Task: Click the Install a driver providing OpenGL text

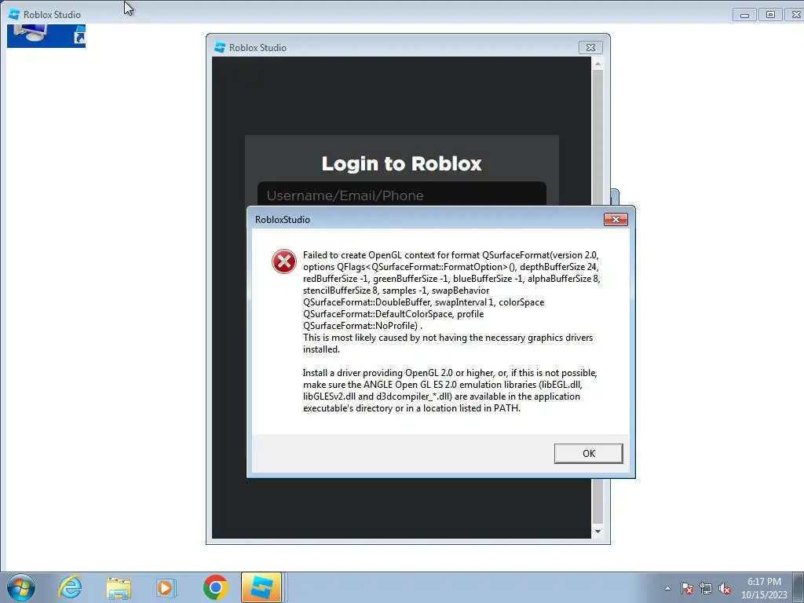Action: (450, 390)
